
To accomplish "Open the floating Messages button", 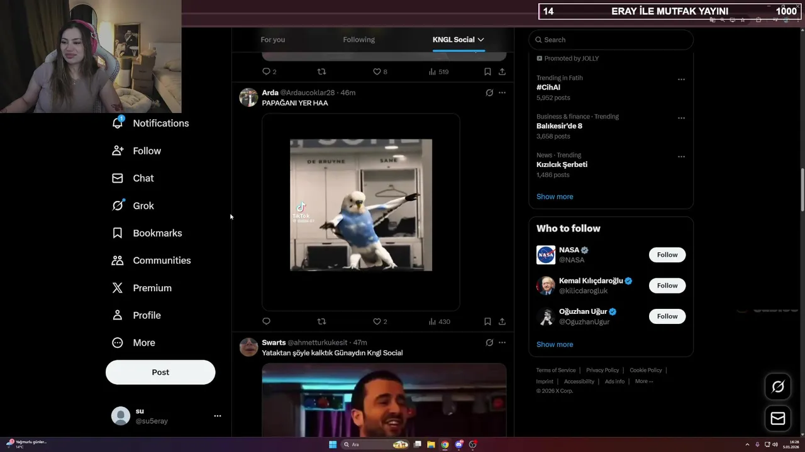I will pos(778,418).
